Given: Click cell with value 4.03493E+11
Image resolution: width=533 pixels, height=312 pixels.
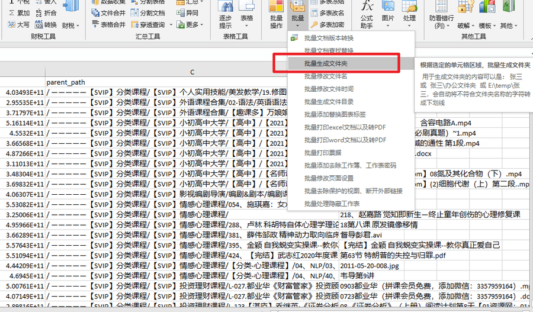Looking at the screenshot, I should [x=23, y=92].
